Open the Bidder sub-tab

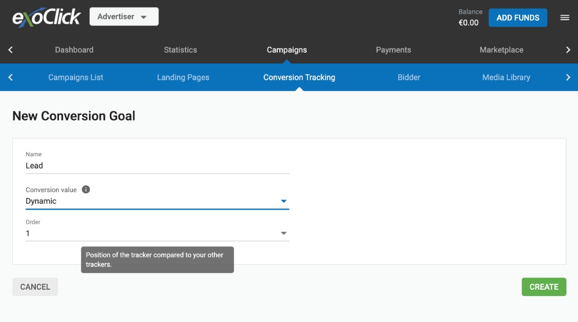point(409,77)
